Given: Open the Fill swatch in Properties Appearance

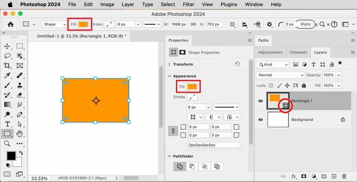Looking at the screenshot, I should (192, 86).
